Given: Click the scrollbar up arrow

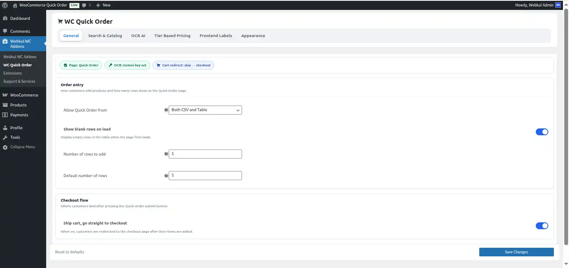Looking at the screenshot, I should pyautogui.click(x=566, y=4).
